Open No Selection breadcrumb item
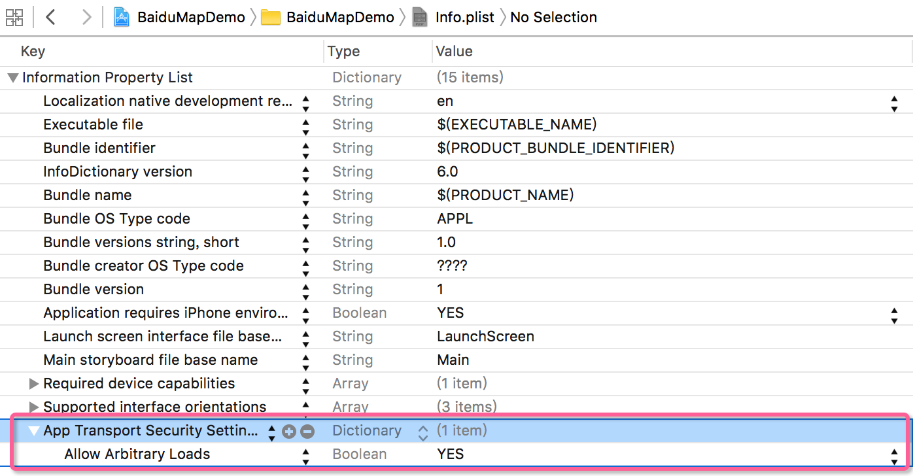This screenshot has height=476, width=913. tap(553, 18)
